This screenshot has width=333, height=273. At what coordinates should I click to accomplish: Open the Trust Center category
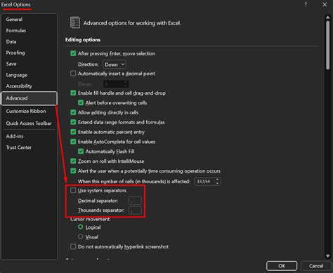coord(19,147)
